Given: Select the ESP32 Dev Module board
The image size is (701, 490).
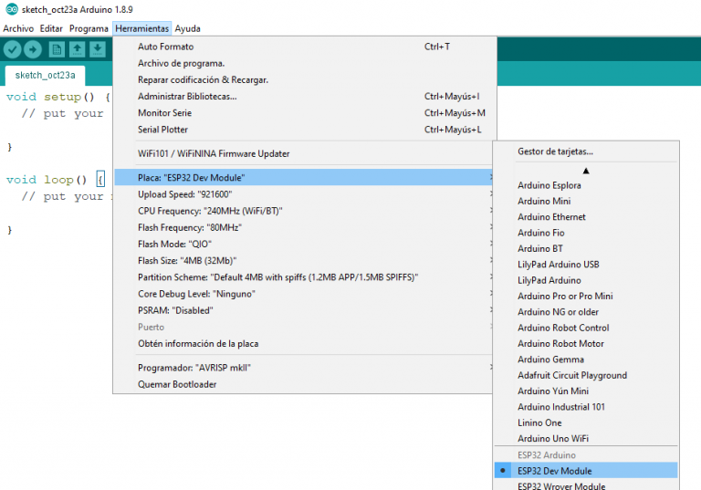Looking at the screenshot, I should [x=554, y=471].
